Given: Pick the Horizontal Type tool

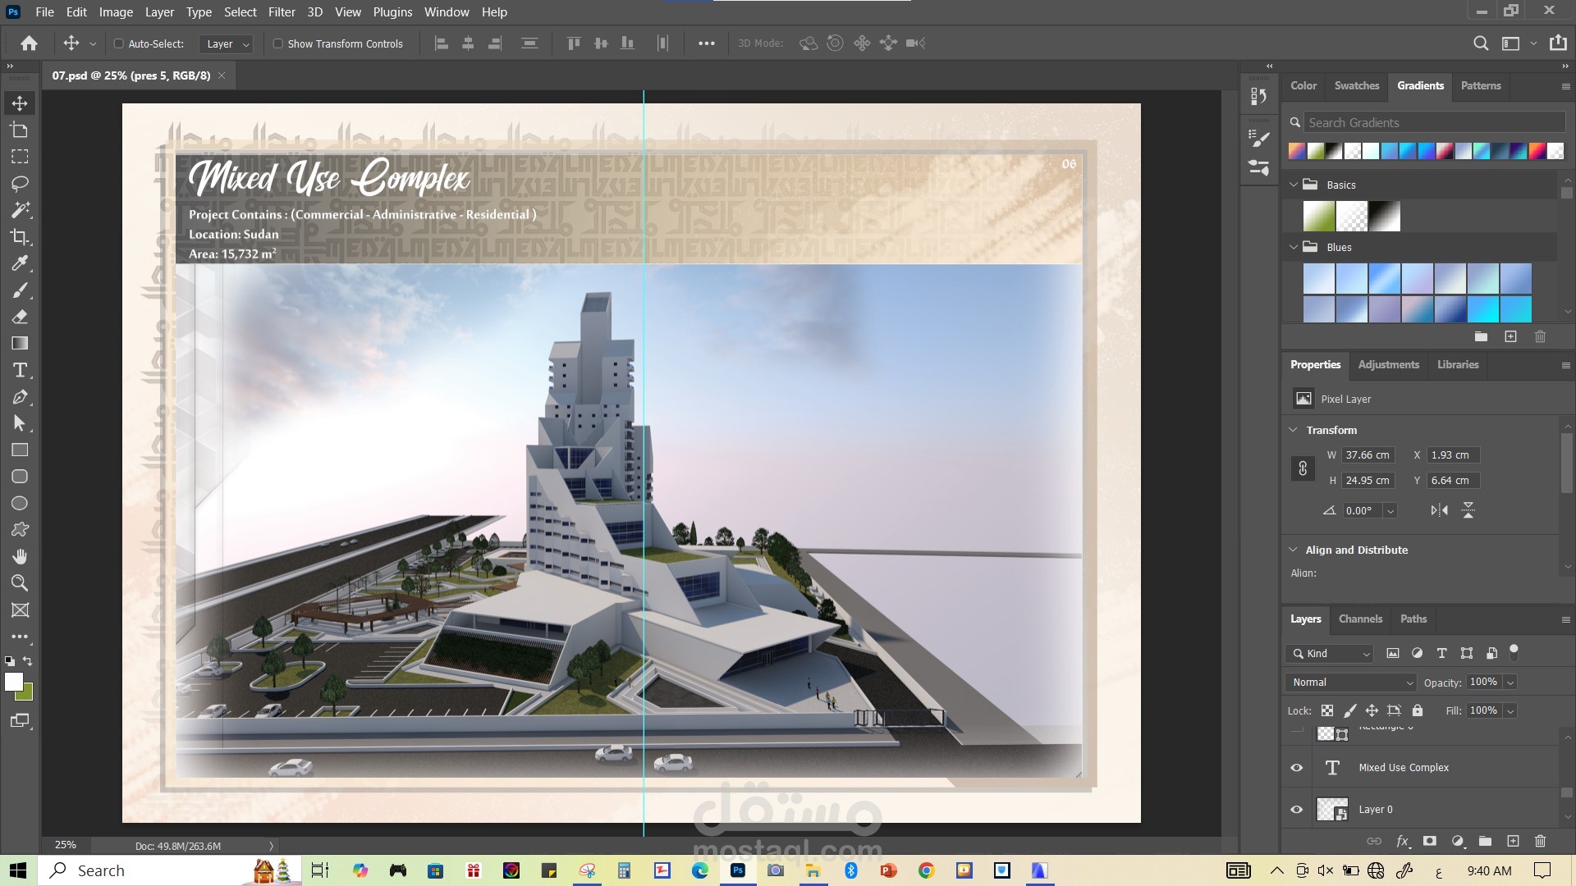Looking at the screenshot, I should (x=20, y=370).
